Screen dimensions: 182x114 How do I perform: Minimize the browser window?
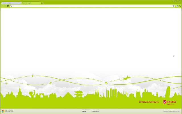[x=173, y=1]
